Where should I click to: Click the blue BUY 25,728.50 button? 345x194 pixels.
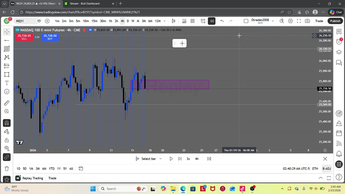50,37
